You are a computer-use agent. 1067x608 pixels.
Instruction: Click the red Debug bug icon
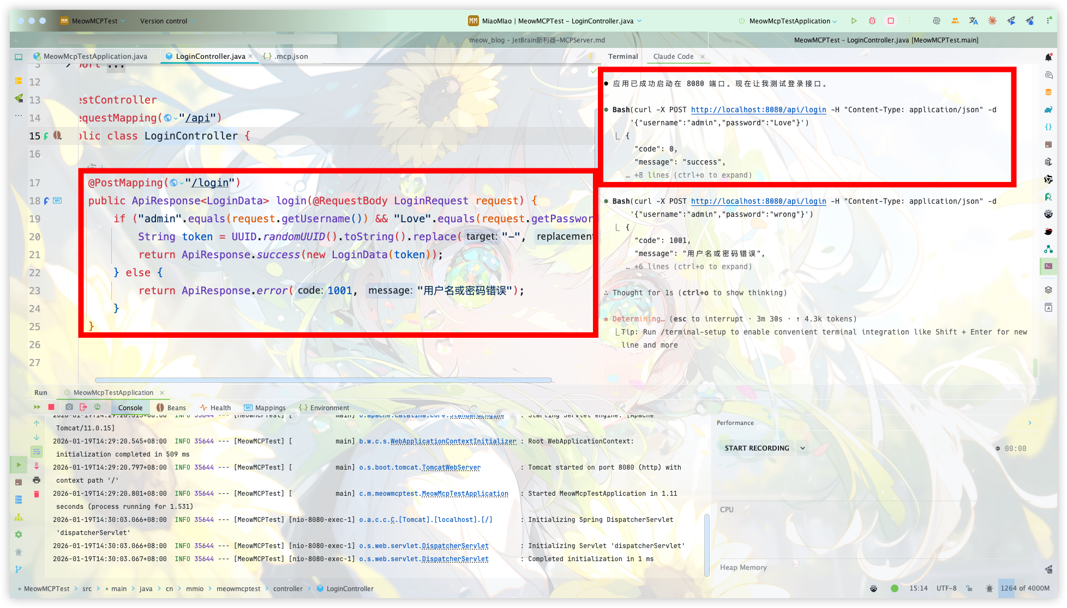coord(872,21)
